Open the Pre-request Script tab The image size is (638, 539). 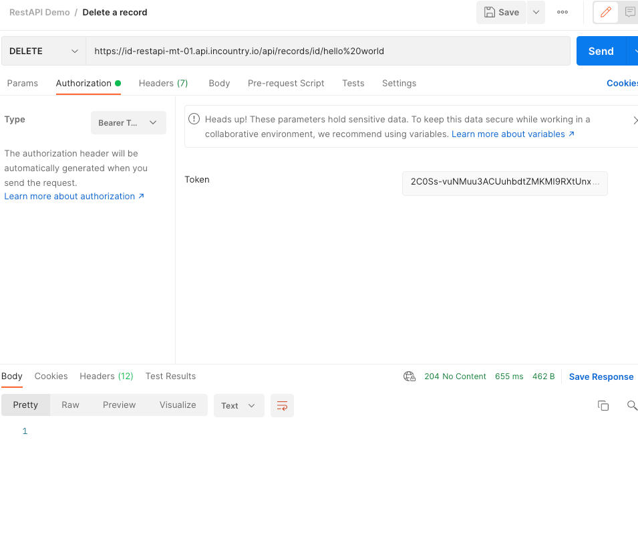[286, 83]
